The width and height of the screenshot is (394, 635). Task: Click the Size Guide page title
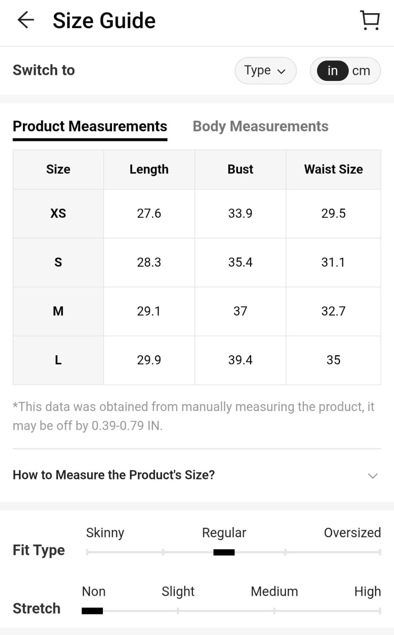[x=104, y=21]
